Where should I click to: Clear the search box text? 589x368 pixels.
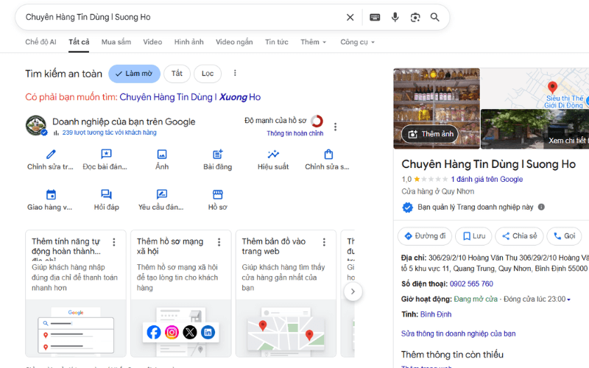click(x=350, y=17)
